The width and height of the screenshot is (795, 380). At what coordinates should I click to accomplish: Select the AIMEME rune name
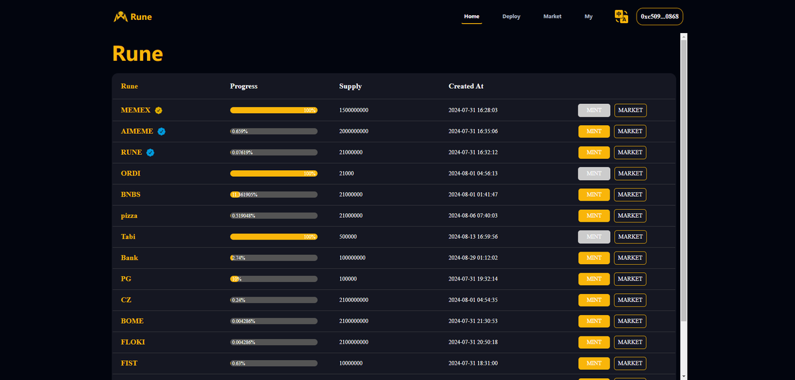pyautogui.click(x=137, y=131)
